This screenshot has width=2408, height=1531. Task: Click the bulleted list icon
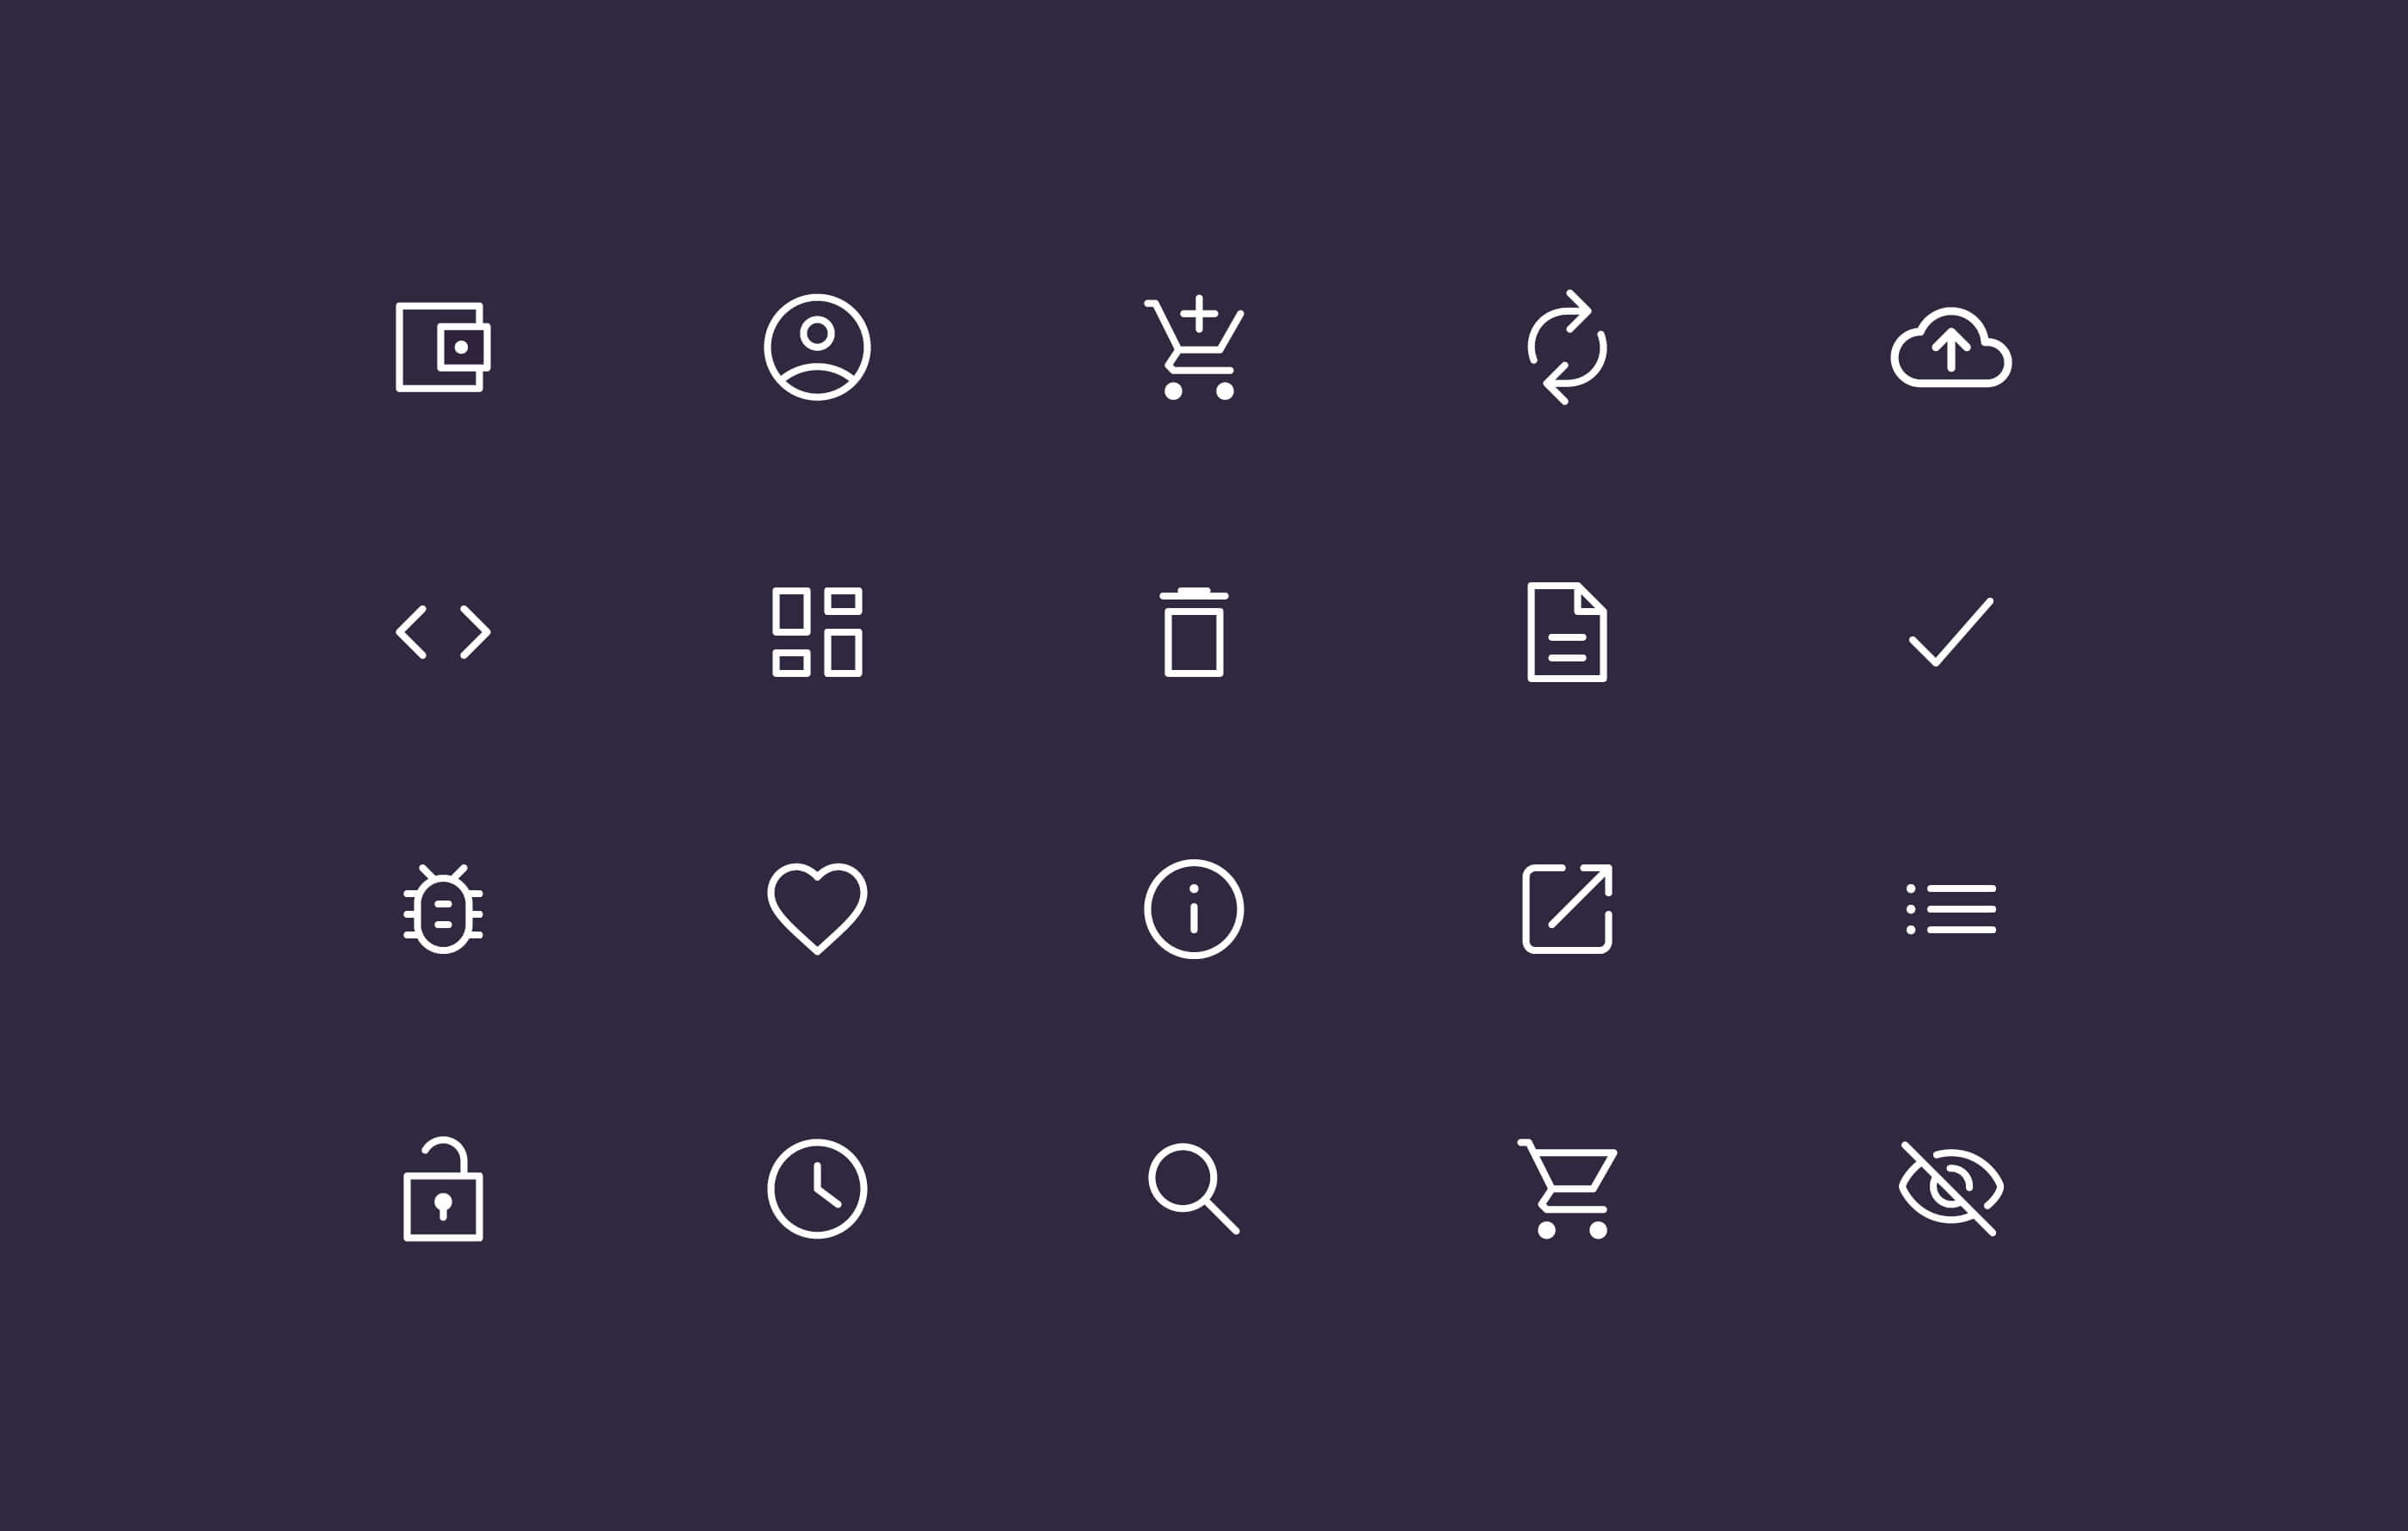coord(1951,909)
